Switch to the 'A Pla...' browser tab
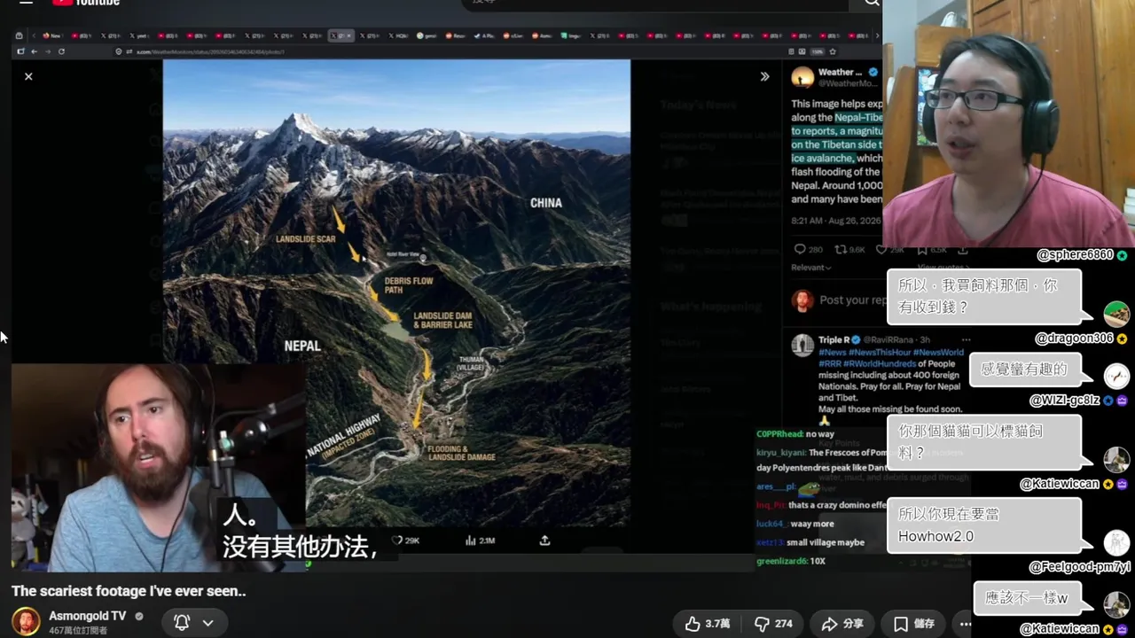Image resolution: width=1135 pixels, height=638 pixels. click(x=486, y=35)
